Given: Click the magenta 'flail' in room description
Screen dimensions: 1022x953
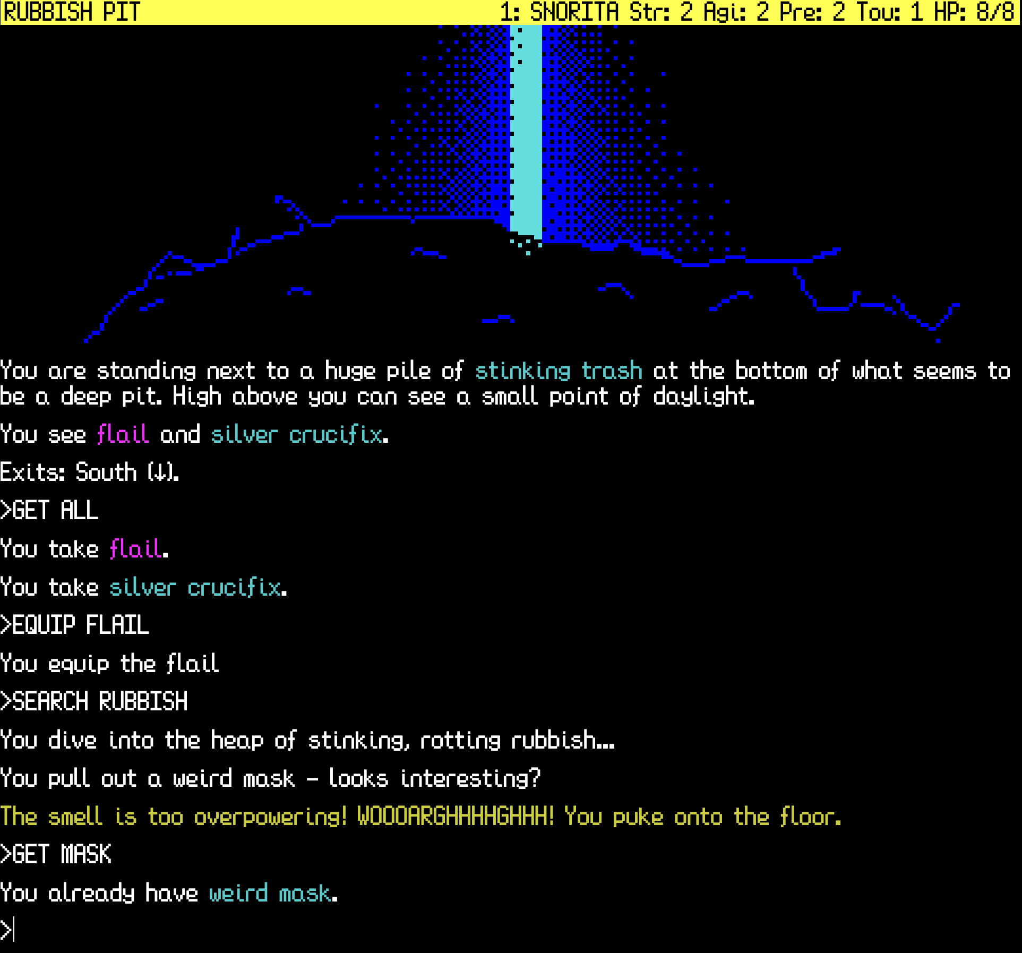Looking at the screenshot, I should 123,435.
